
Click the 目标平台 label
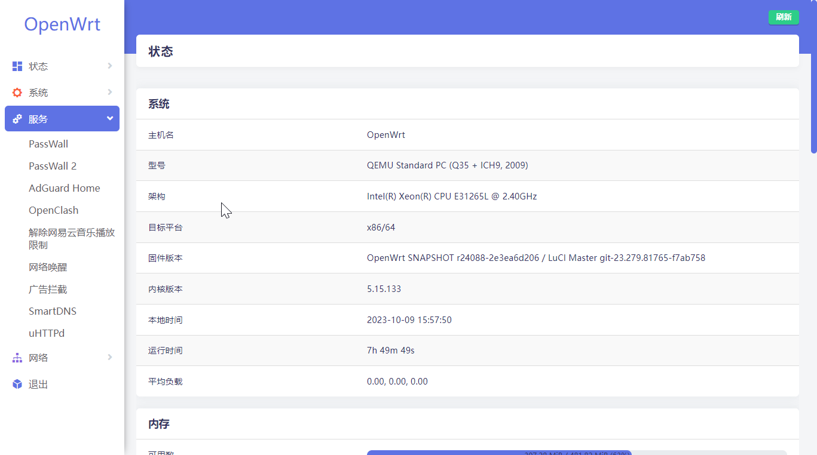[166, 227]
